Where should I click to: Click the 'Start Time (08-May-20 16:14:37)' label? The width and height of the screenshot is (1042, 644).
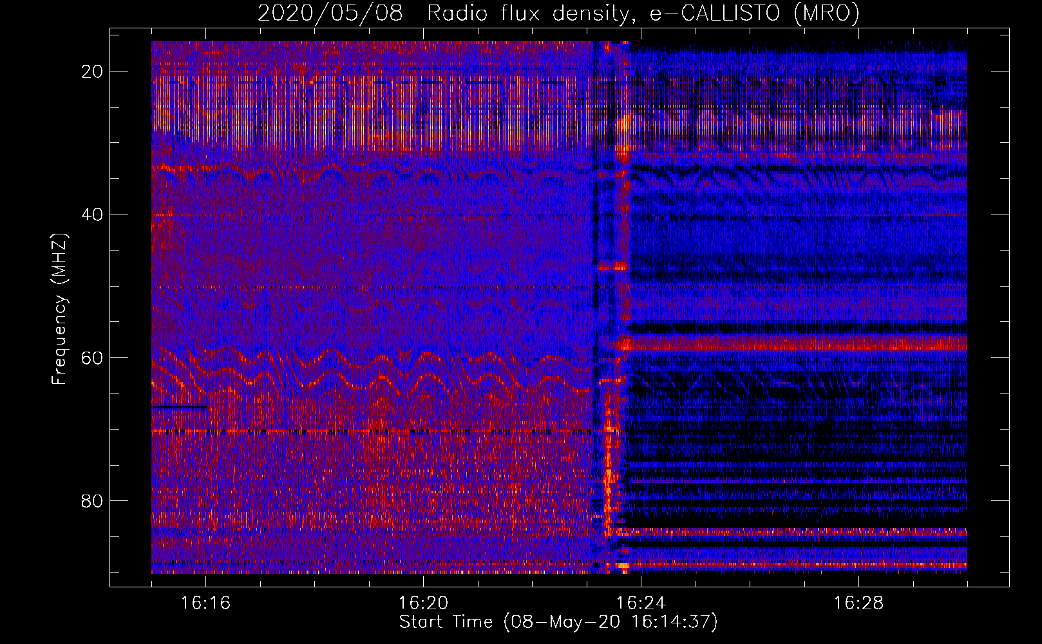click(558, 622)
